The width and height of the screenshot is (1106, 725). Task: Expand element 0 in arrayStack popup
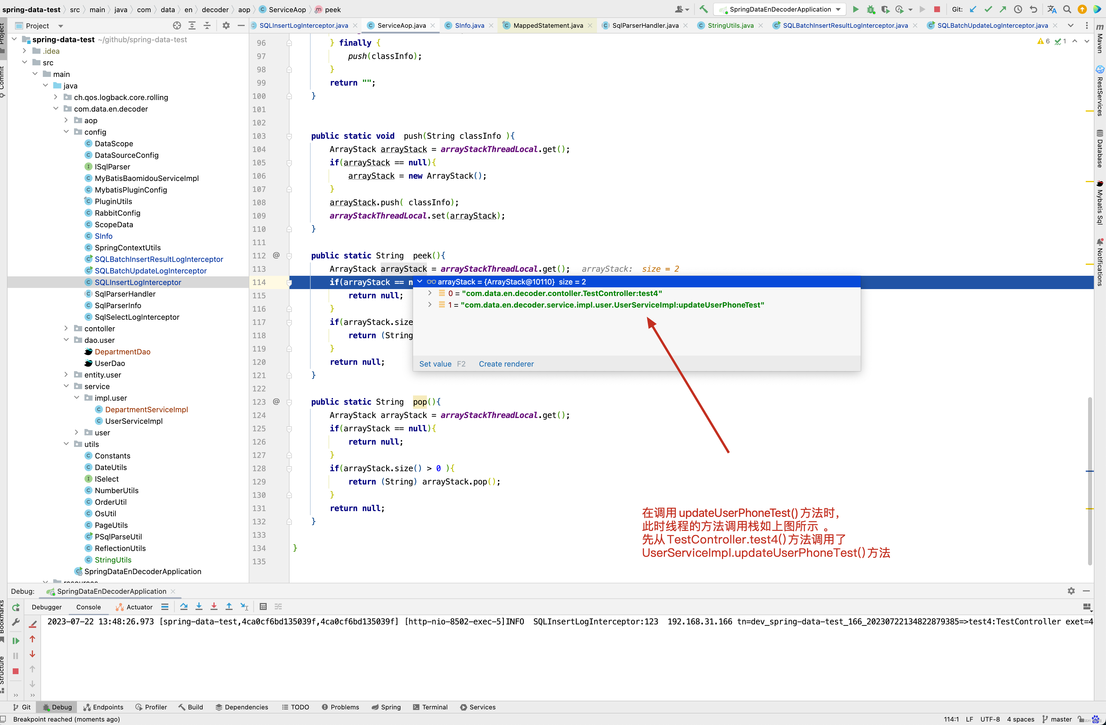coord(430,293)
